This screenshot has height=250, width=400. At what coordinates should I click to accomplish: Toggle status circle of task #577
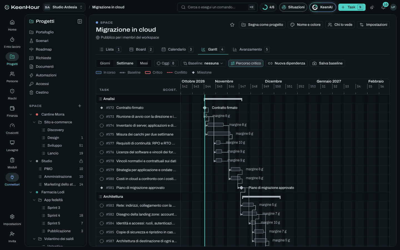(x=102, y=143)
